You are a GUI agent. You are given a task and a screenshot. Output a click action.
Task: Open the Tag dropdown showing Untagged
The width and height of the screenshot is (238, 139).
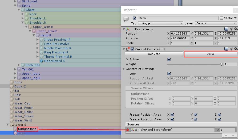(160, 23)
